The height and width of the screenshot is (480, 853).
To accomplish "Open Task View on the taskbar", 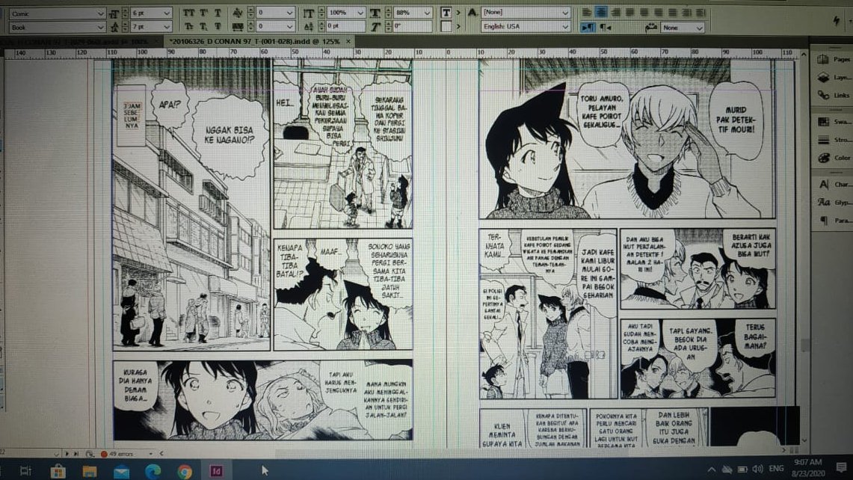I will [25, 470].
